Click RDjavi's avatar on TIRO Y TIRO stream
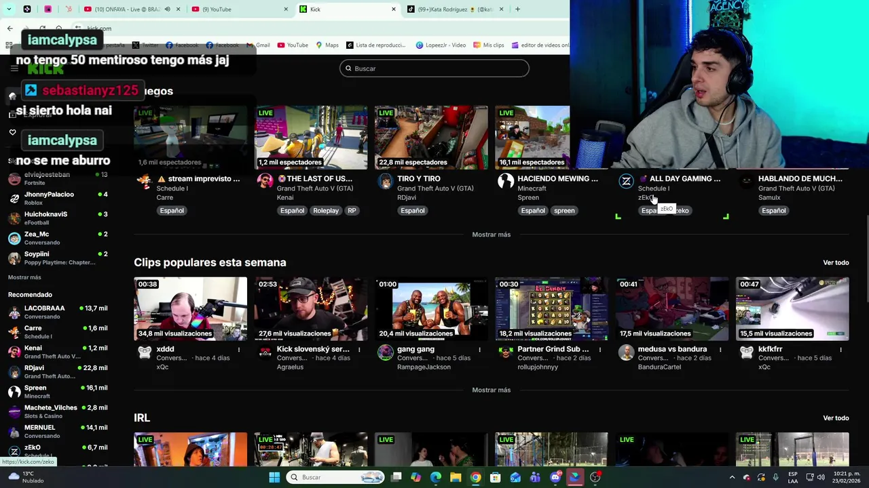 point(385,181)
